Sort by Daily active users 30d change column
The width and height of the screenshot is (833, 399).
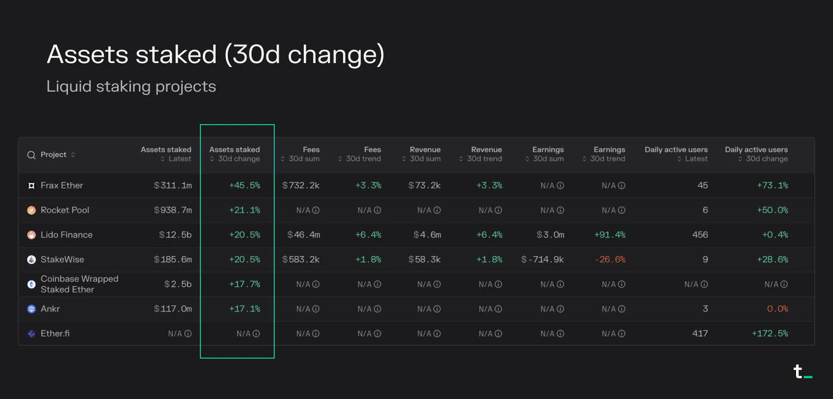[756, 154]
